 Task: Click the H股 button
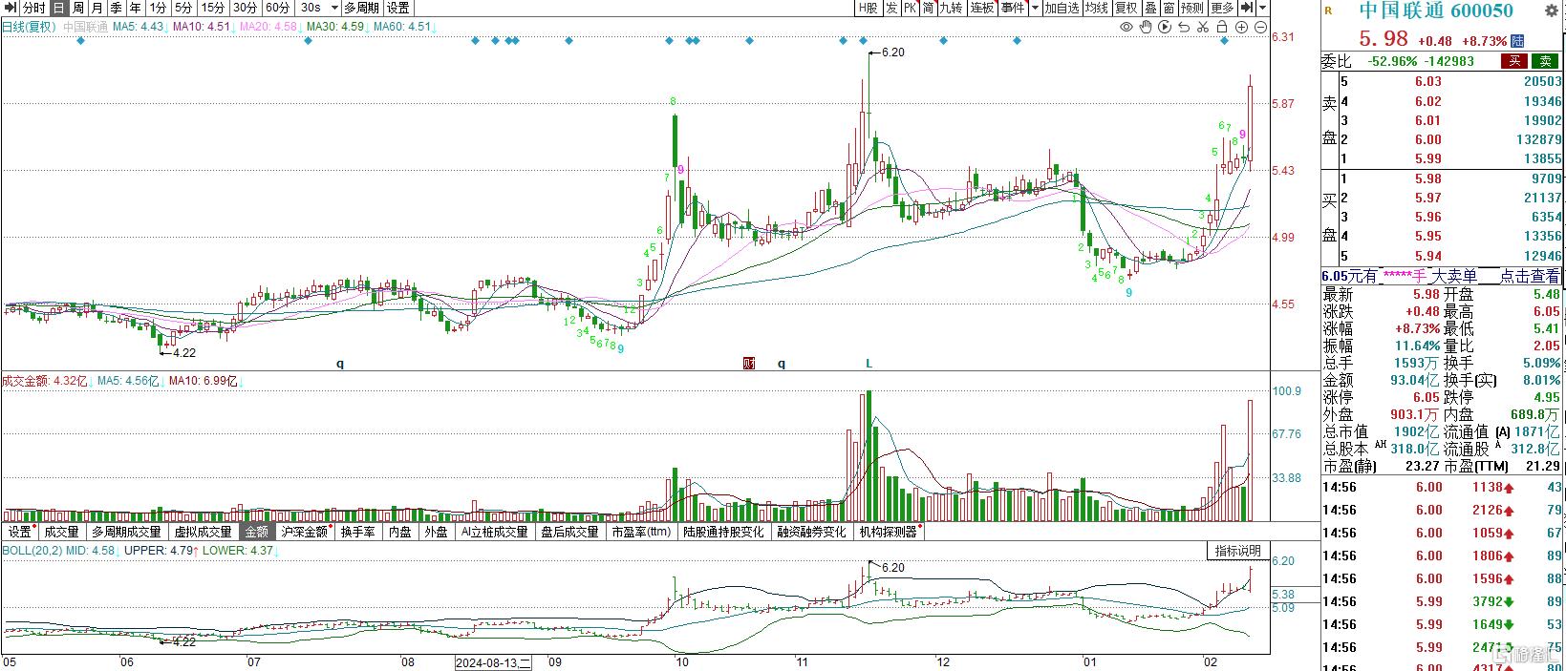(x=868, y=8)
